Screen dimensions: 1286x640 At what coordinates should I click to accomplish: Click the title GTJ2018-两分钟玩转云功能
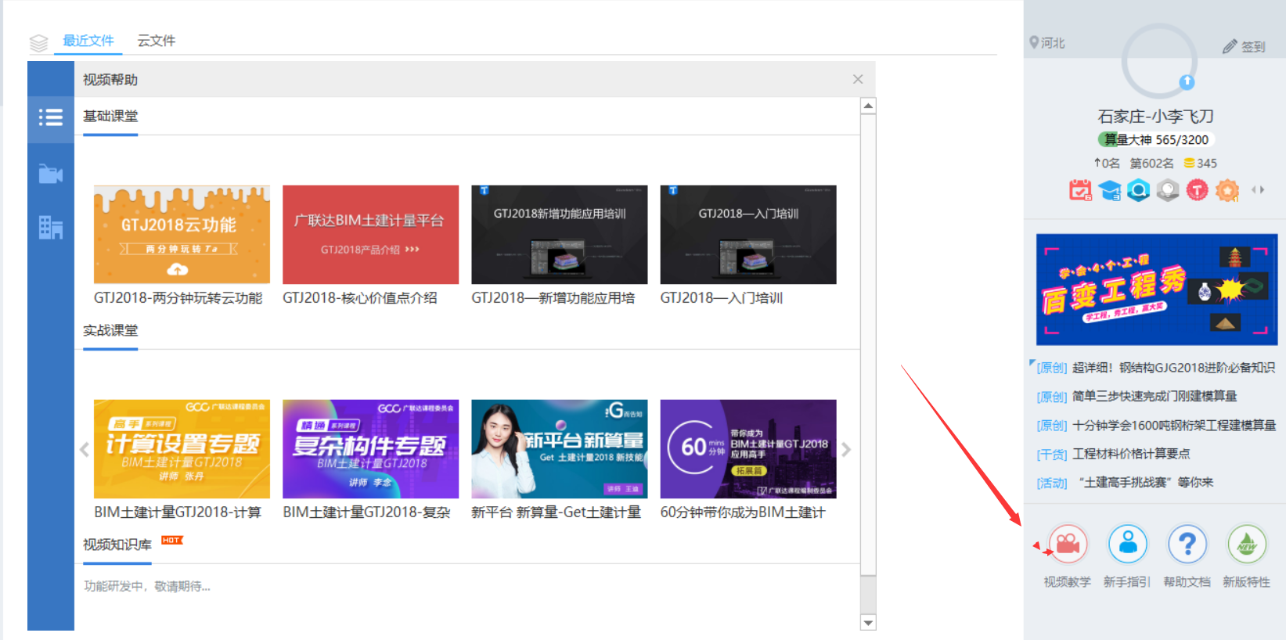coord(178,298)
